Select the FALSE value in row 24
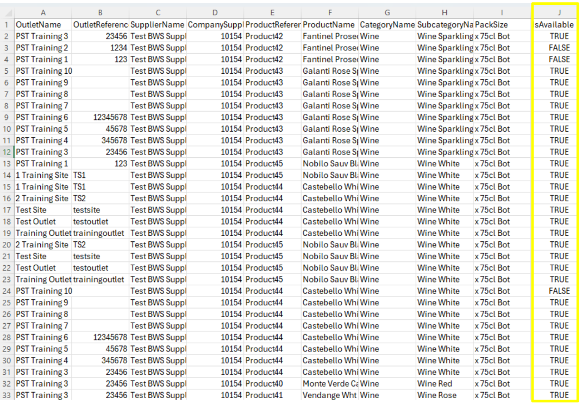Screen dimensions: 582x404 (559, 291)
